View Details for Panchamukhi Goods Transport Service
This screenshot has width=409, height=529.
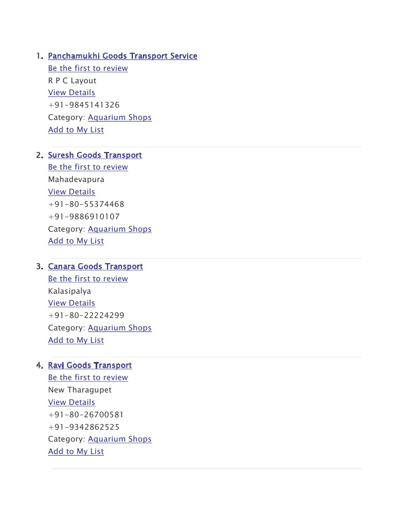pos(71,93)
